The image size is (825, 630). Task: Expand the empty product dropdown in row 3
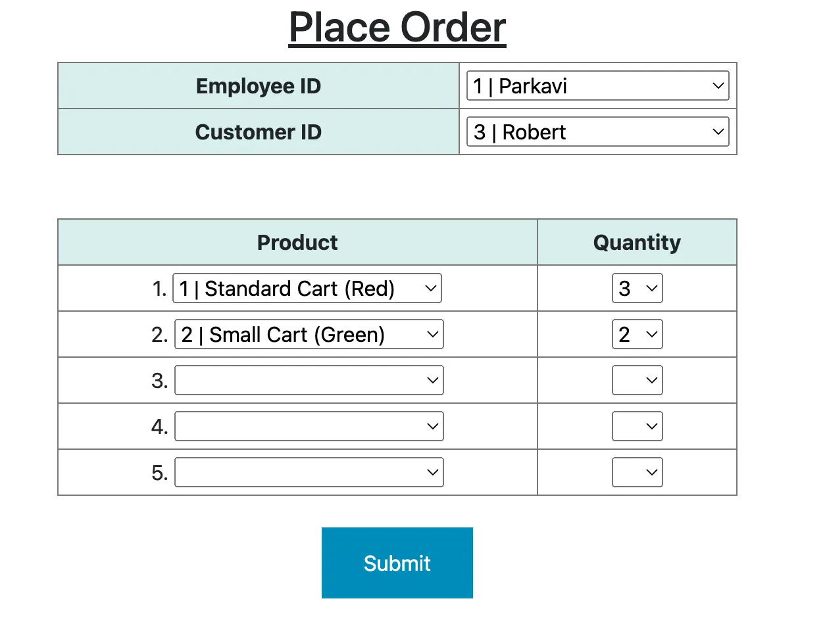[x=309, y=380]
